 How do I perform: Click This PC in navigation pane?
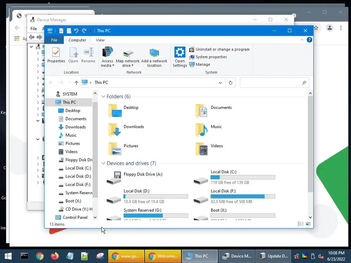tap(69, 102)
